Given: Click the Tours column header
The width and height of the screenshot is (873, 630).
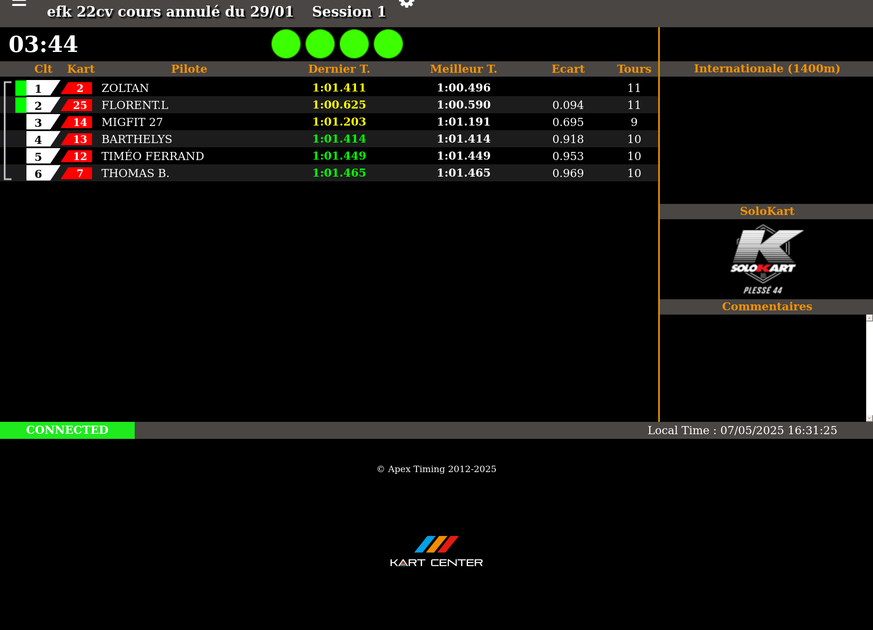Looking at the screenshot, I should (634, 69).
